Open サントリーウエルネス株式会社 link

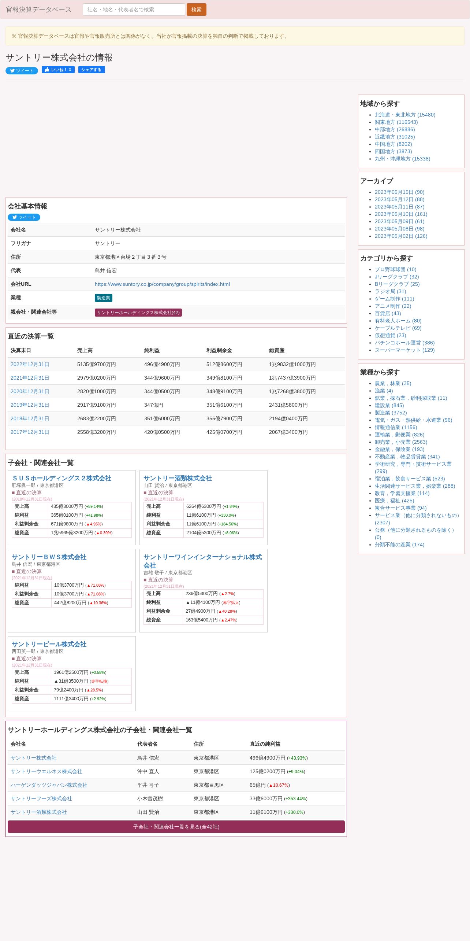point(46,771)
